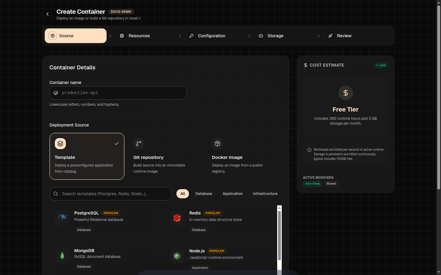Image resolution: width=441 pixels, height=275 pixels.
Task: Click the Configuration step key icon
Action: tap(191, 36)
